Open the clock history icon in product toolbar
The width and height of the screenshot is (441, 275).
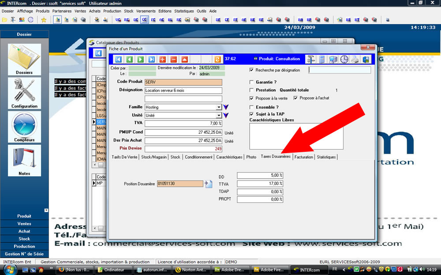click(344, 59)
